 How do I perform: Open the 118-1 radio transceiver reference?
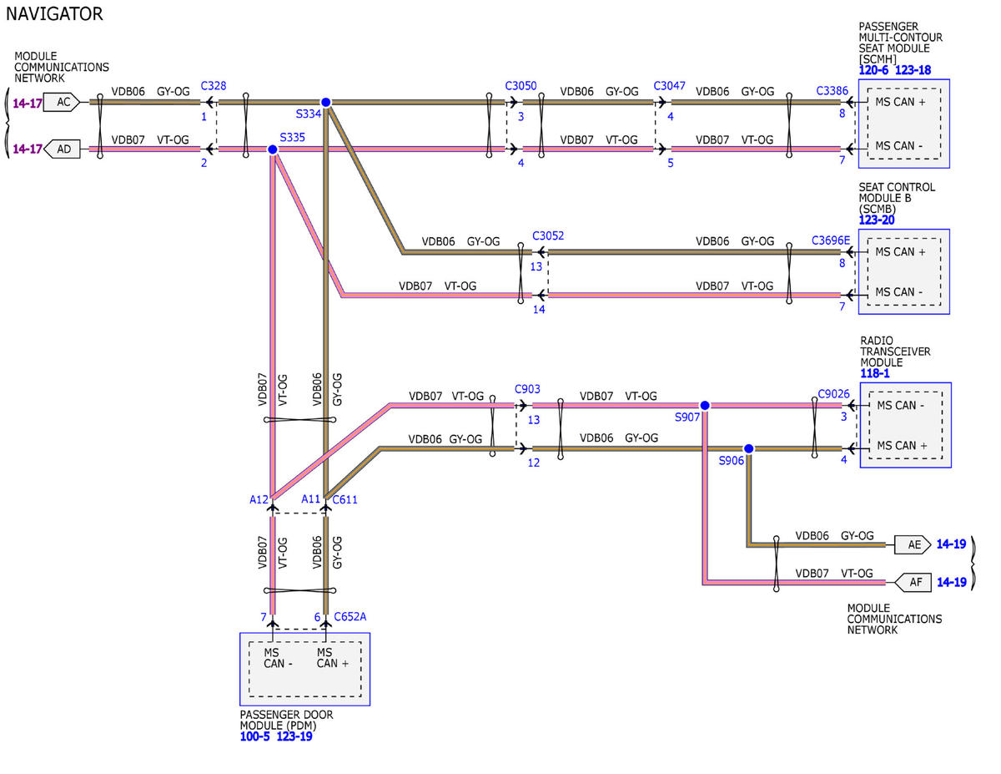[x=875, y=374]
